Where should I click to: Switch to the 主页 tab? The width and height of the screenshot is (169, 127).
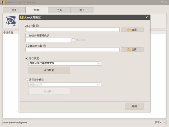(x=14, y=10)
